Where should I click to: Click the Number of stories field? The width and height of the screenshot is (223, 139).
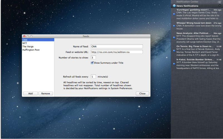[x=93, y=57]
